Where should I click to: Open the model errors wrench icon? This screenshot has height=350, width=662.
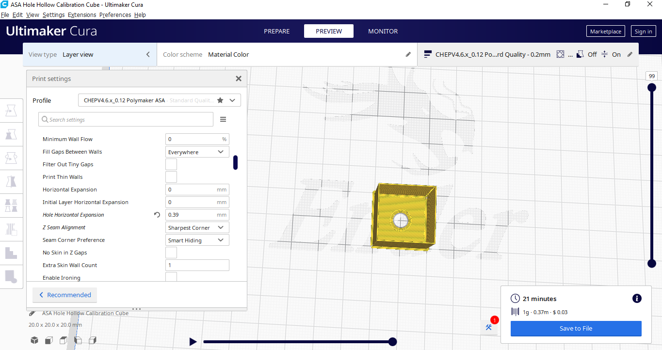489,327
